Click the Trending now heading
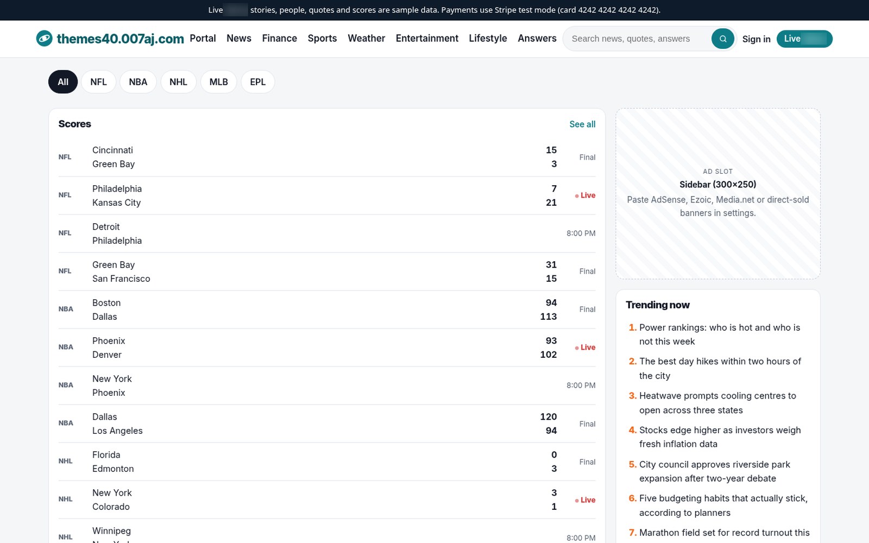The height and width of the screenshot is (543, 869). 657,305
